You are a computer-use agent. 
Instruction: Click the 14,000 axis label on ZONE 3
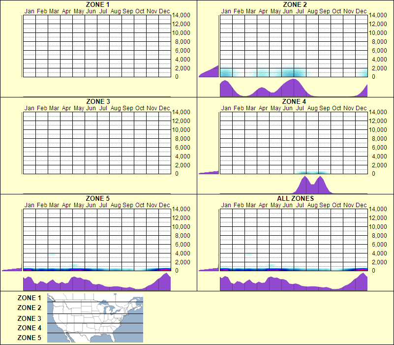tap(182, 112)
